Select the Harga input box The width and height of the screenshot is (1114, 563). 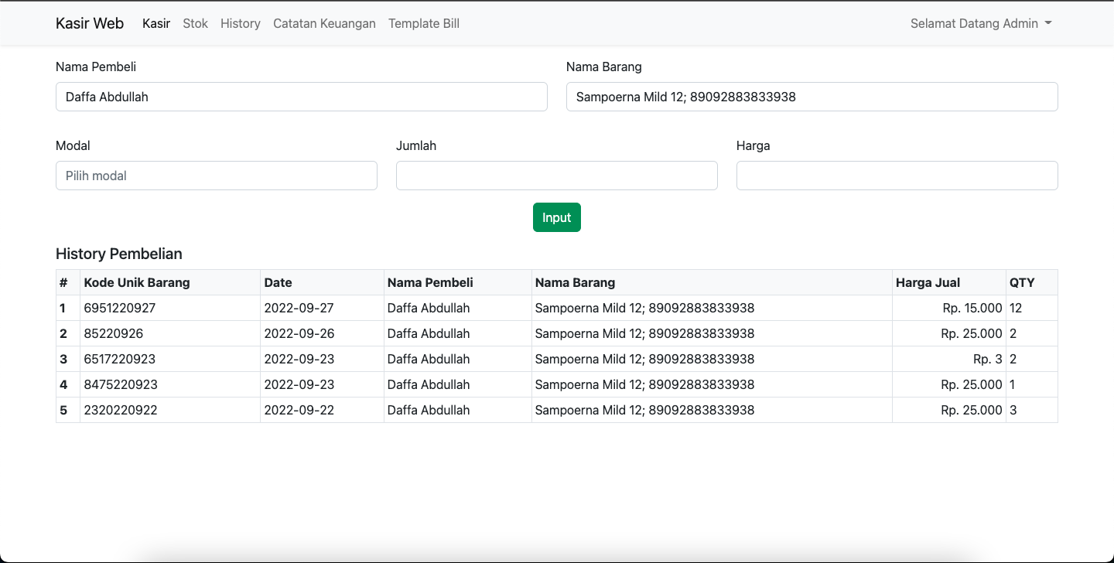(x=897, y=176)
